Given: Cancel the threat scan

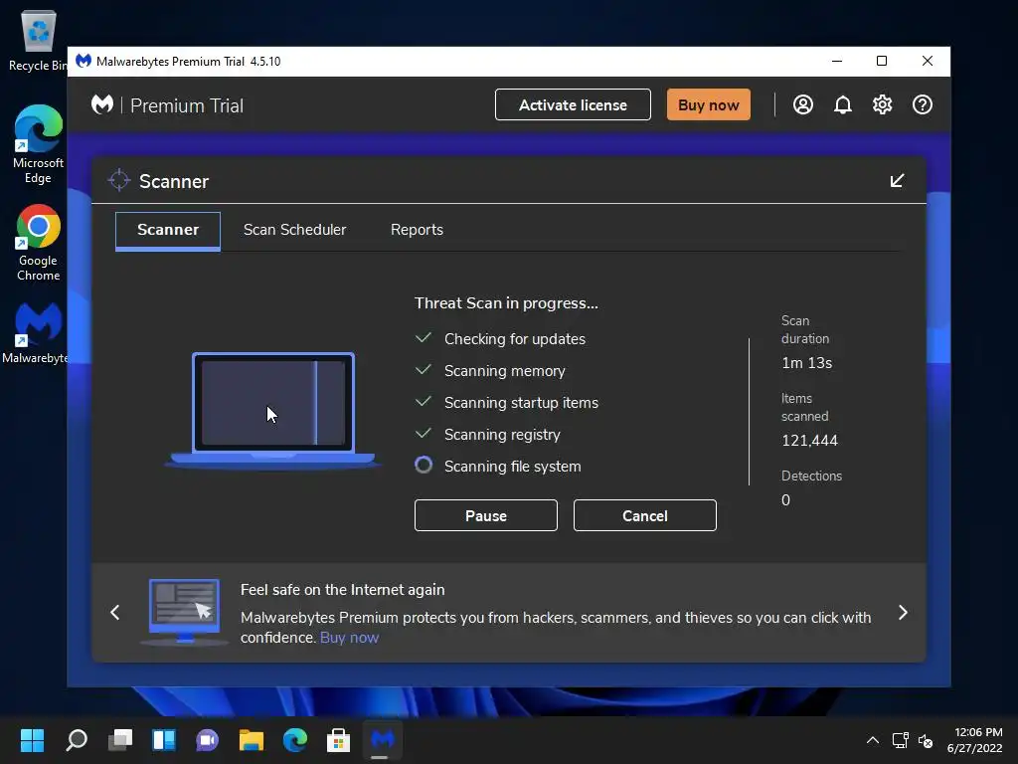Looking at the screenshot, I should coord(644,515).
